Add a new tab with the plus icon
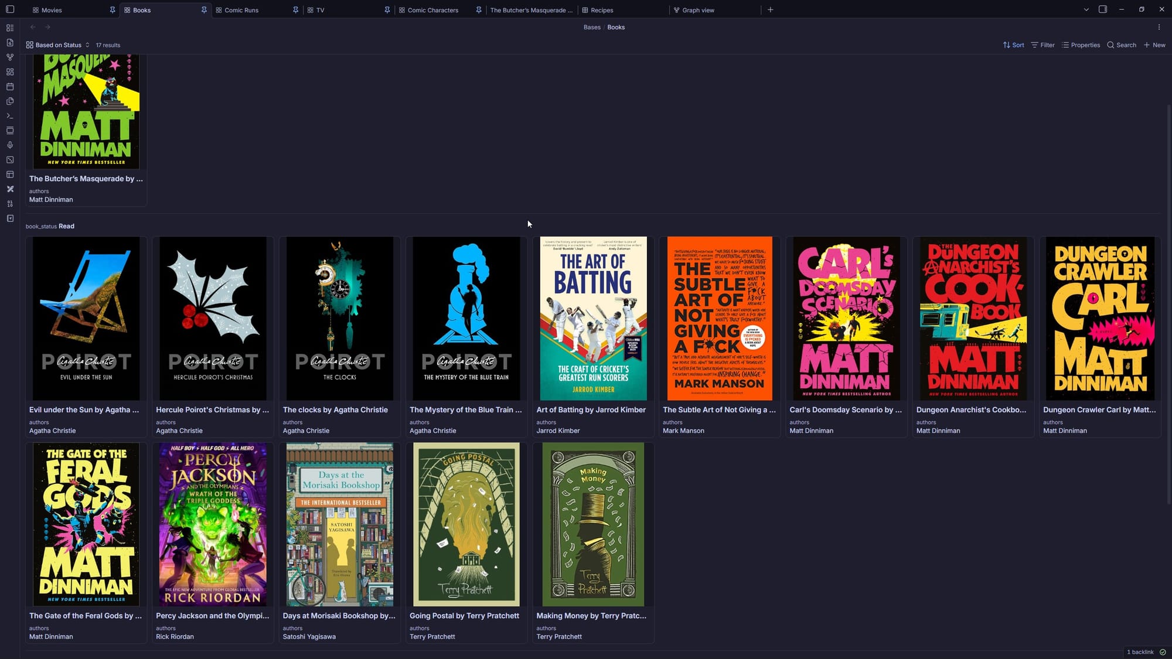This screenshot has width=1172, height=659. 771,10
